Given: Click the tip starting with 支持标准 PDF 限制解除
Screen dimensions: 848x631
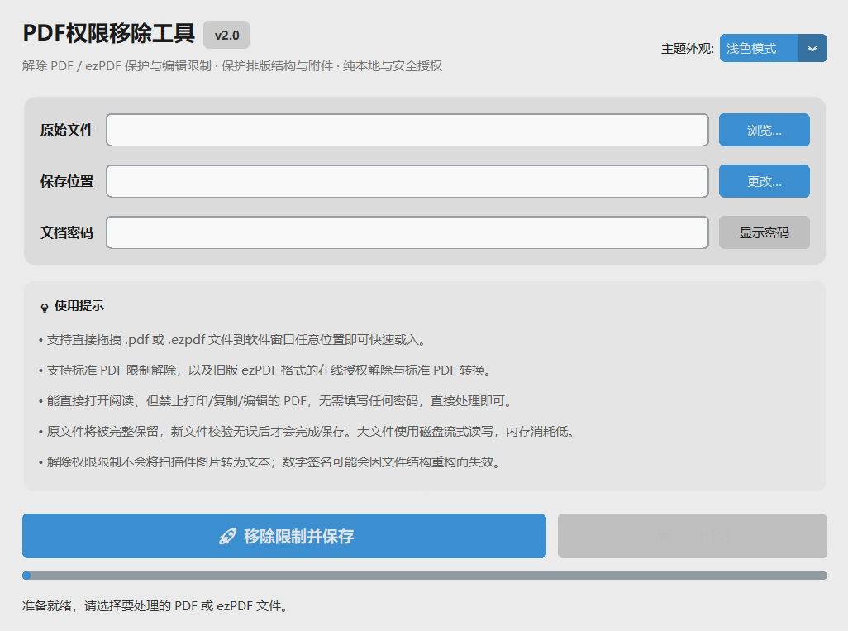Looking at the screenshot, I should [265, 370].
